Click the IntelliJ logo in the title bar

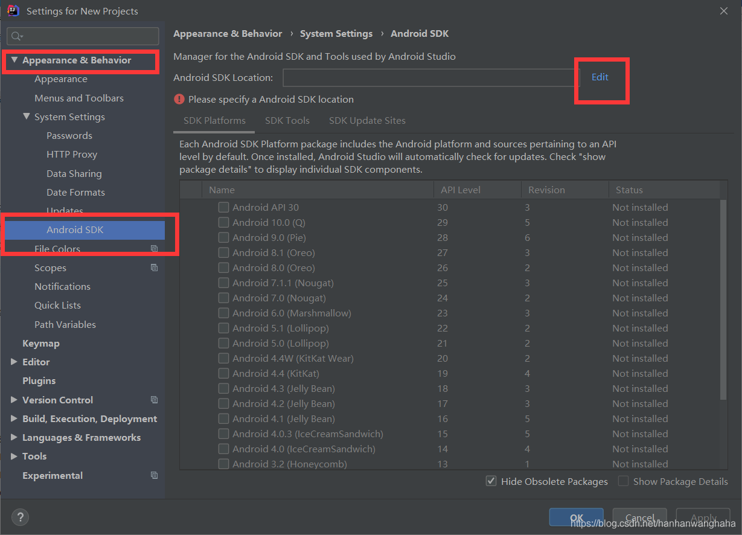[13, 10]
